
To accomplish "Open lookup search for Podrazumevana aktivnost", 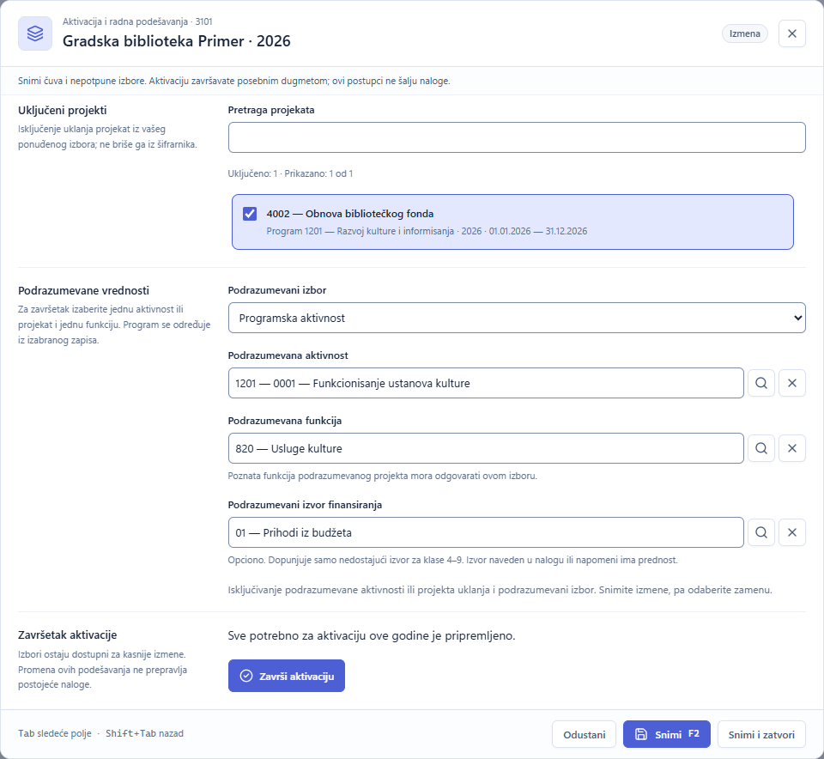I will point(761,383).
